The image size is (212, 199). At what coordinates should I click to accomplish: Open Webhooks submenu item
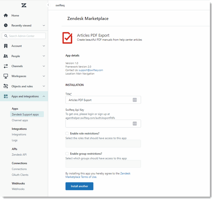click(x=18, y=189)
